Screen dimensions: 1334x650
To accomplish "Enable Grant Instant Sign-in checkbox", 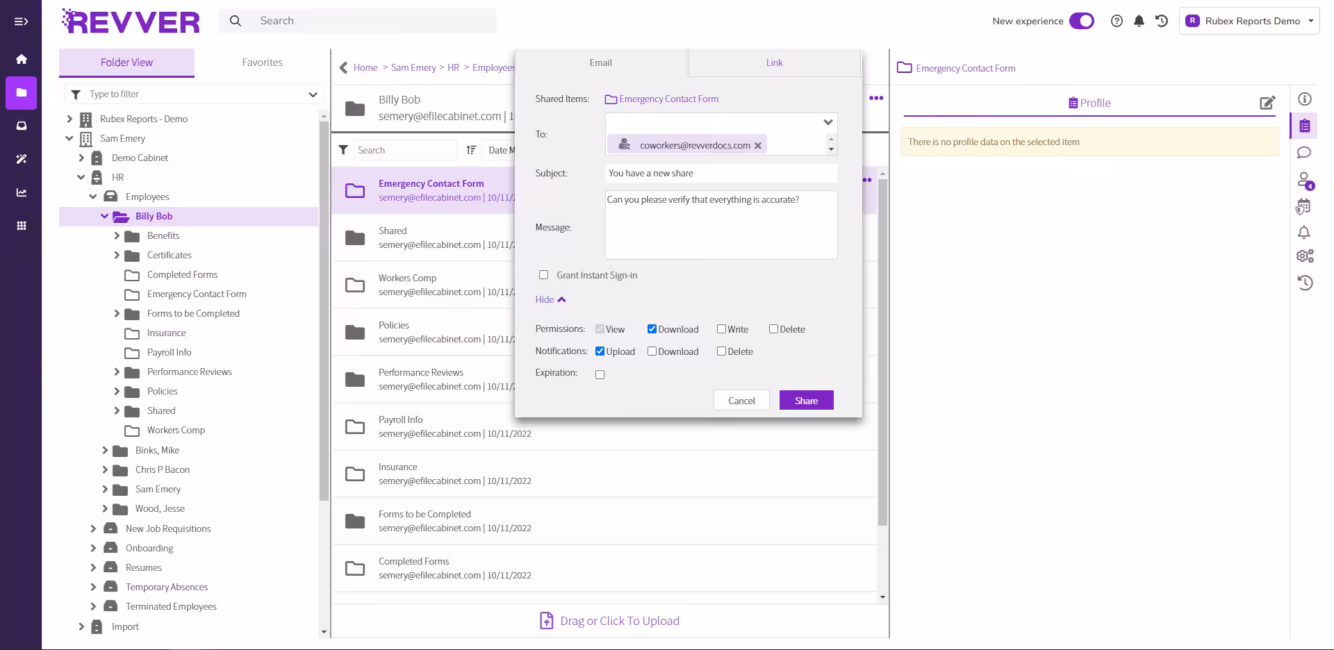I will pyautogui.click(x=543, y=275).
